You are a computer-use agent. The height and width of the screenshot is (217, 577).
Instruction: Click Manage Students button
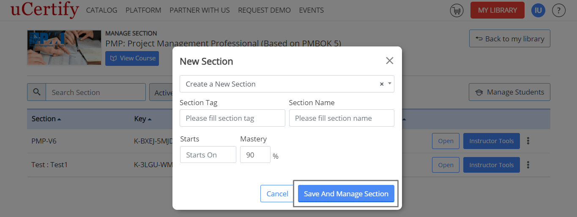click(509, 92)
